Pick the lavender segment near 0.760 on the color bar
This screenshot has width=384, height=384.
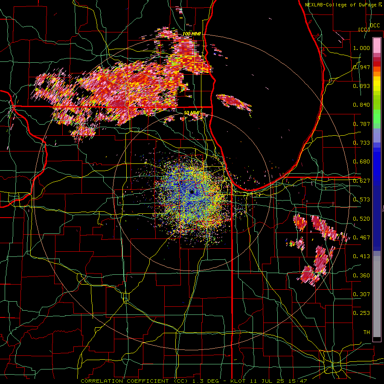point(377,135)
